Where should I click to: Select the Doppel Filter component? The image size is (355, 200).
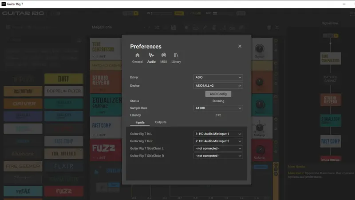[x=64, y=91]
